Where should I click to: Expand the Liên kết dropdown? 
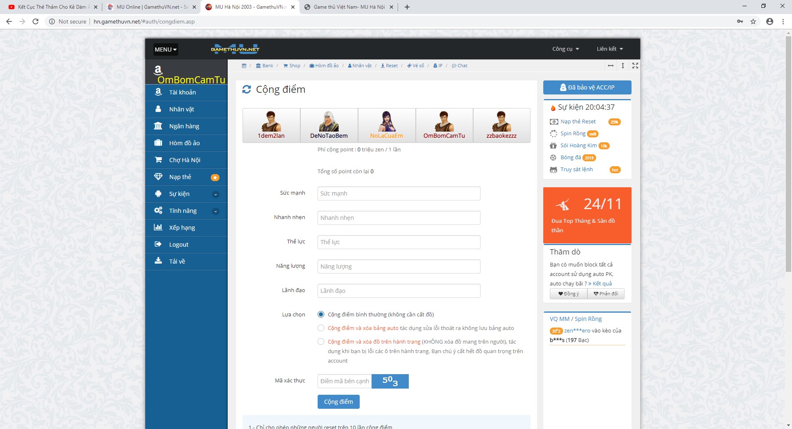coord(609,49)
